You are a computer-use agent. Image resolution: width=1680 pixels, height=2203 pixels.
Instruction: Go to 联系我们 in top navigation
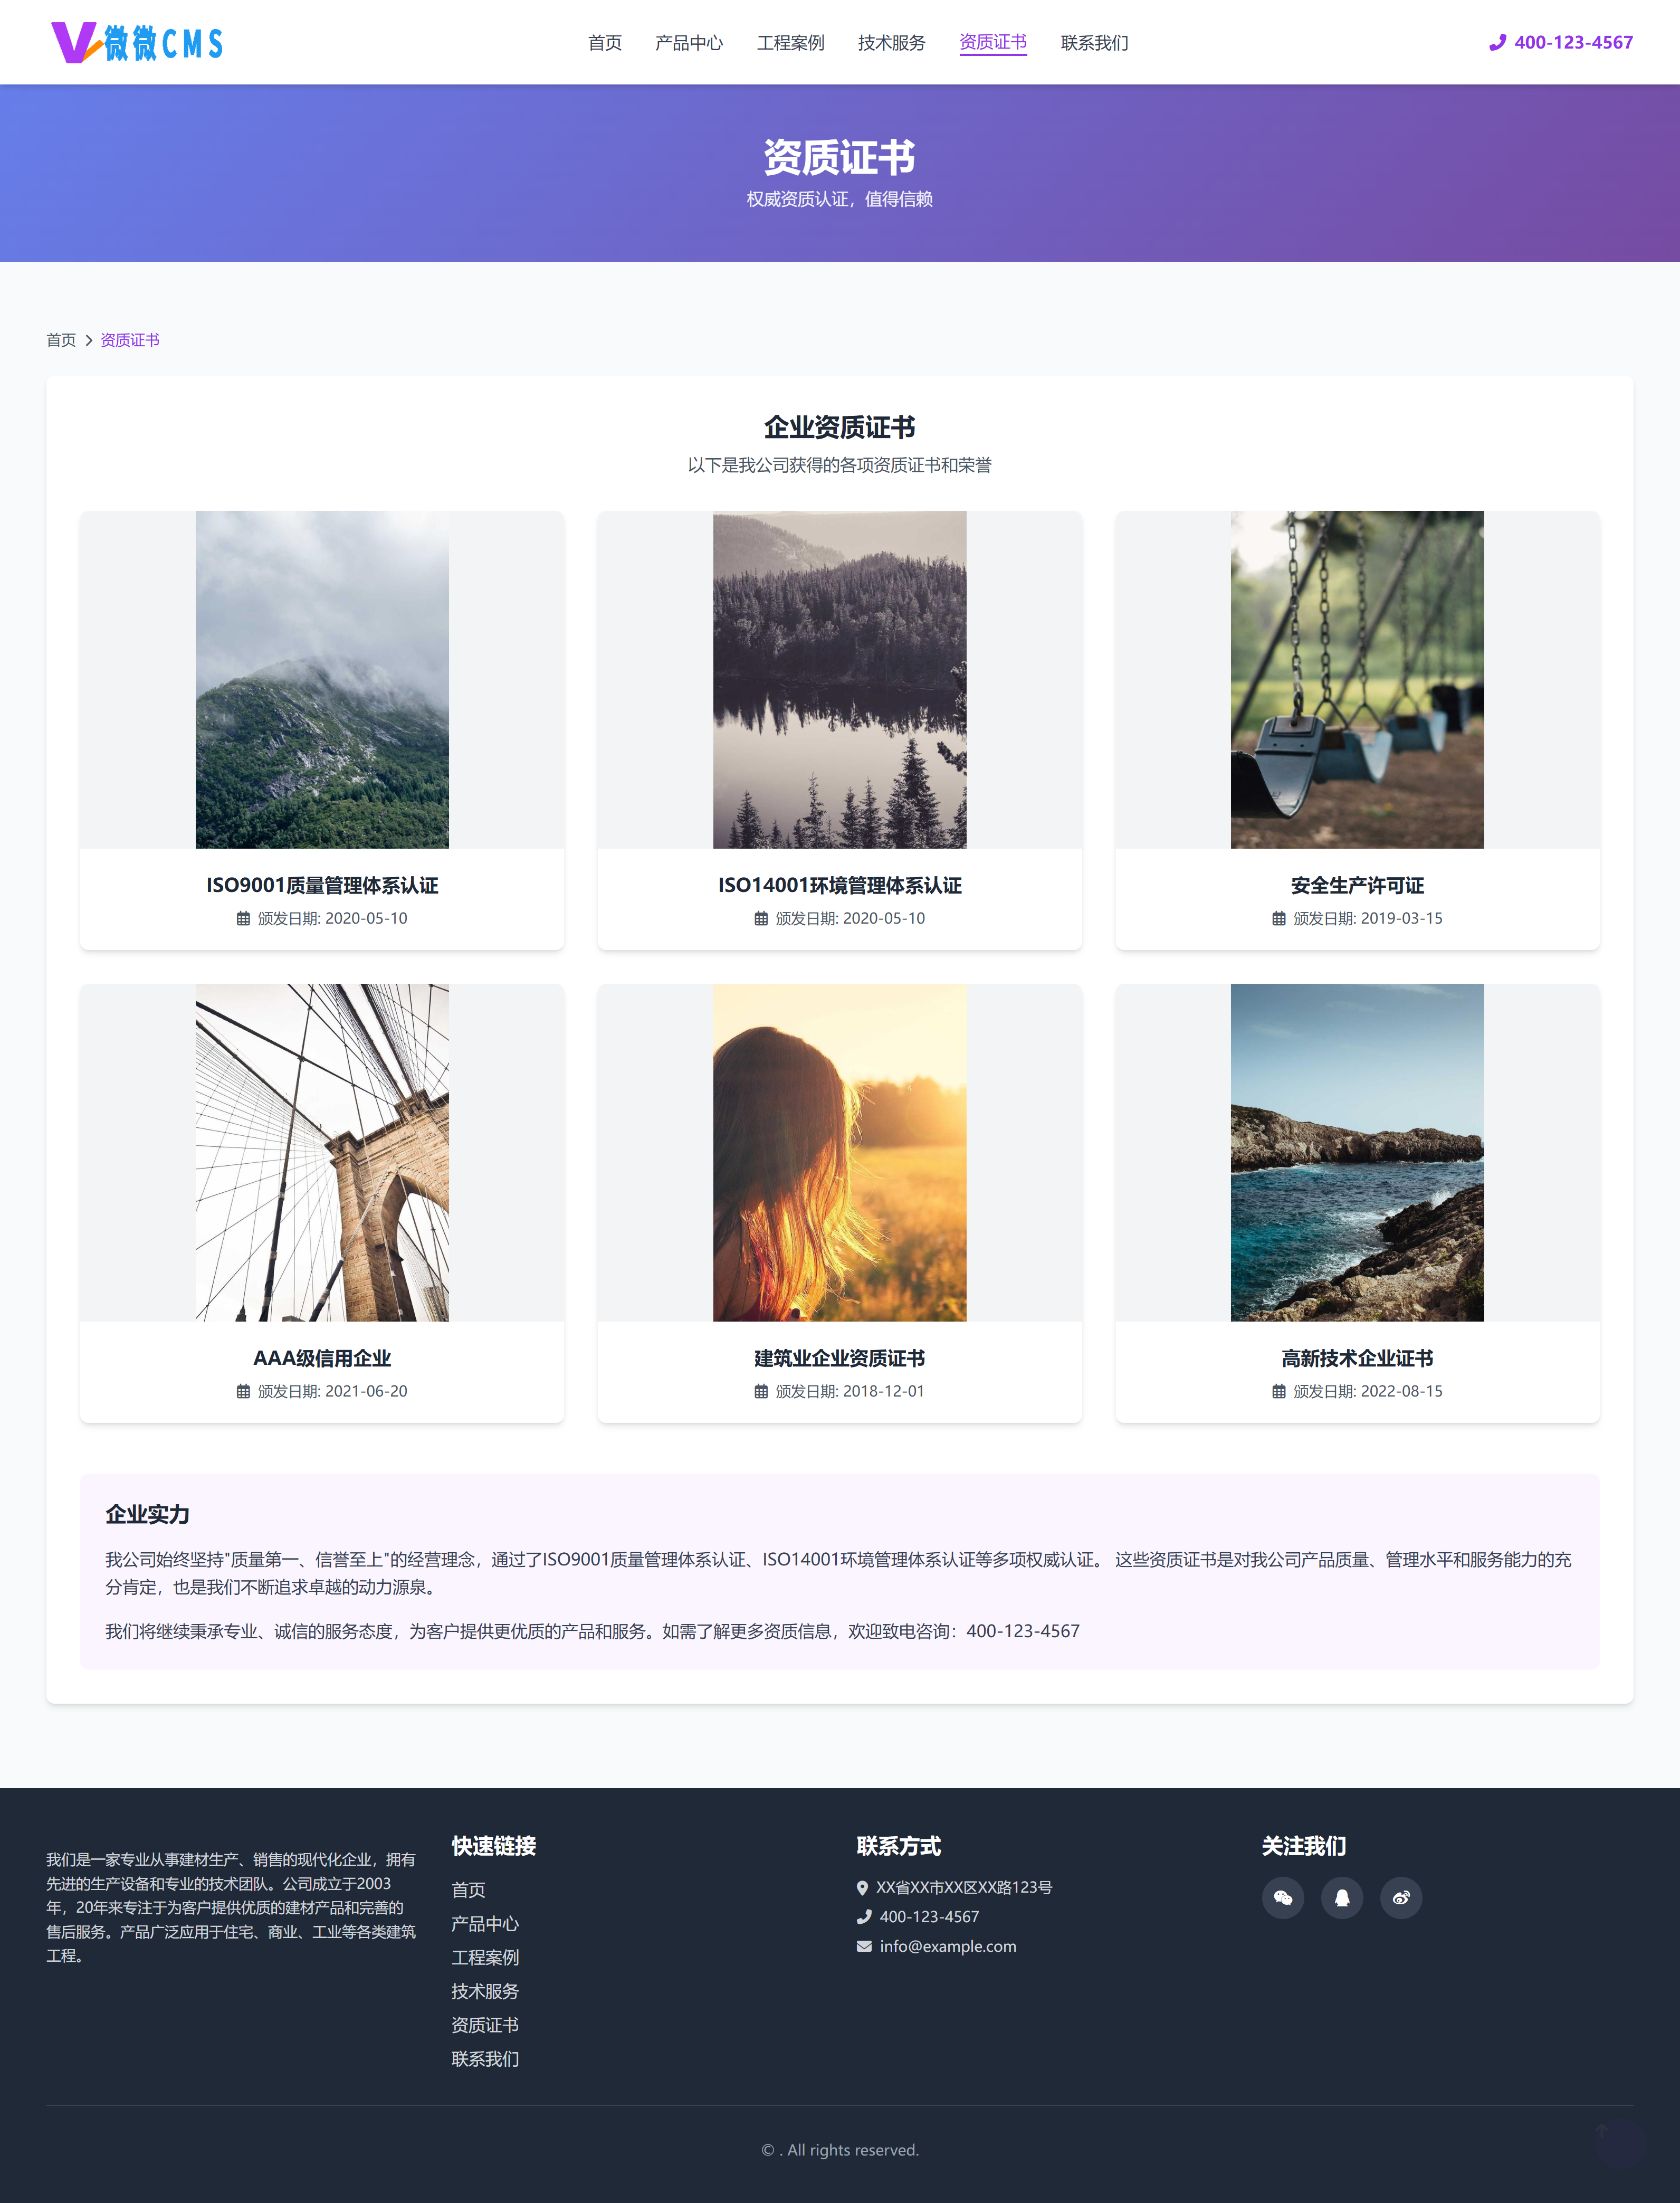(x=1094, y=43)
